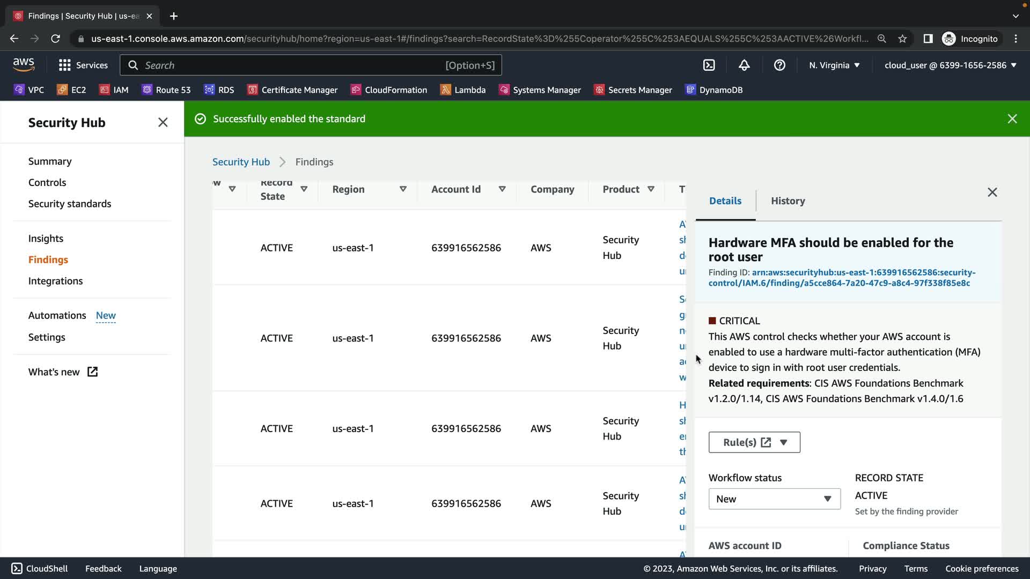The height and width of the screenshot is (579, 1030).
Task: Switch to the History tab
Action: point(788,201)
